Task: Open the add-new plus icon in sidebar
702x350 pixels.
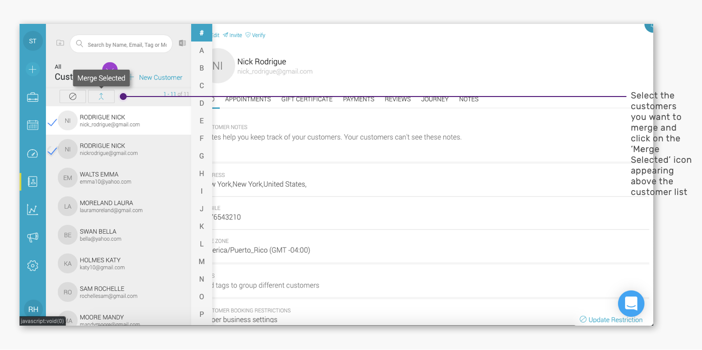Action: (33, 69)
